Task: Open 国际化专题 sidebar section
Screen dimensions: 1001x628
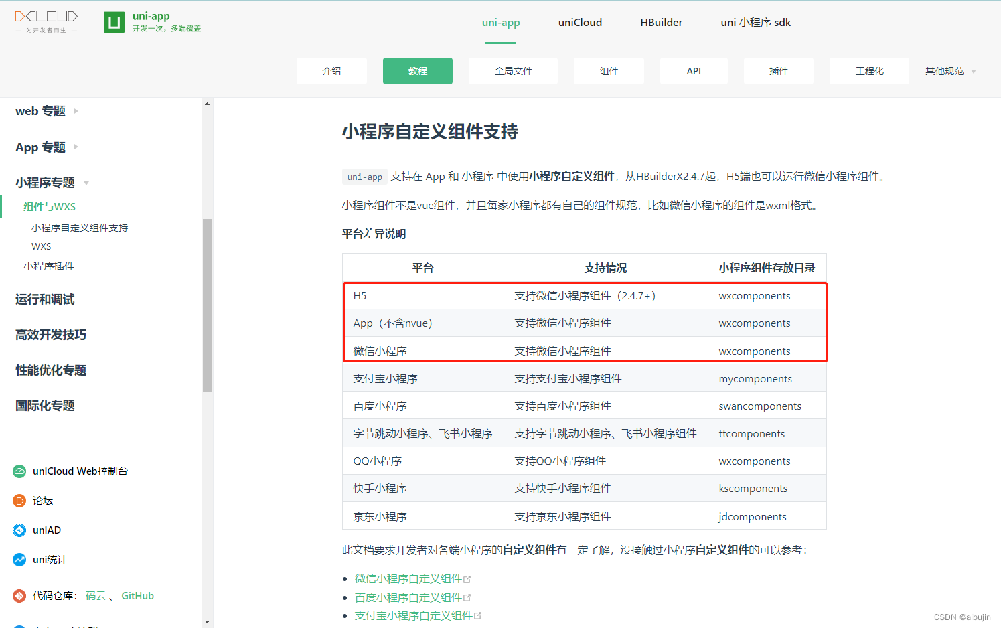Action: 45,406
